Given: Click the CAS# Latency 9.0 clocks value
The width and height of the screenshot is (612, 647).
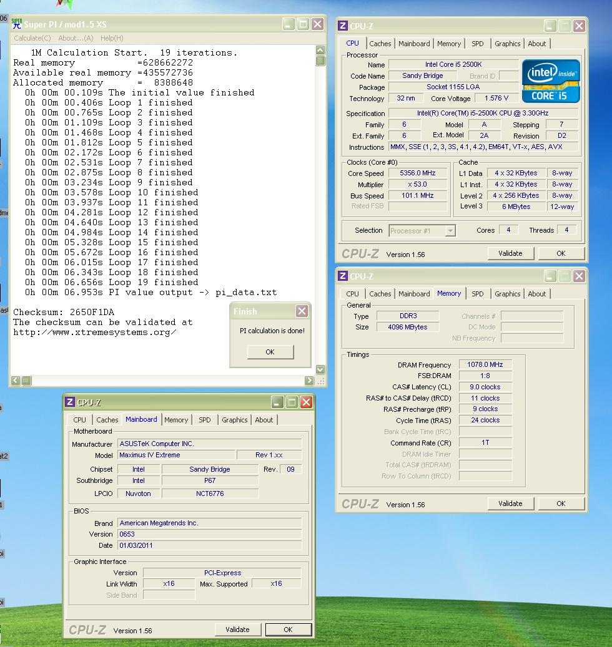Looking at the screenshot, I should (485, 387).
